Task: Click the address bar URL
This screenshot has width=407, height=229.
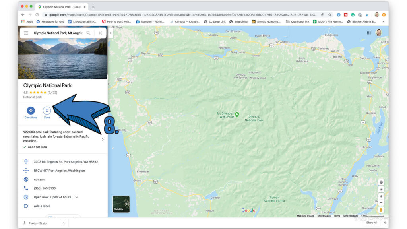Action: [183, 15]
